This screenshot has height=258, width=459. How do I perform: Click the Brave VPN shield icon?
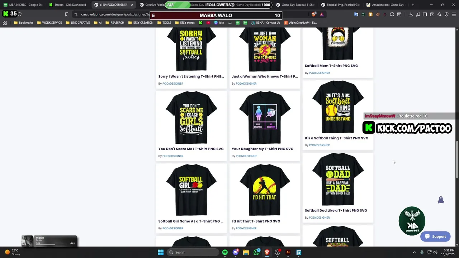[446, 14]
